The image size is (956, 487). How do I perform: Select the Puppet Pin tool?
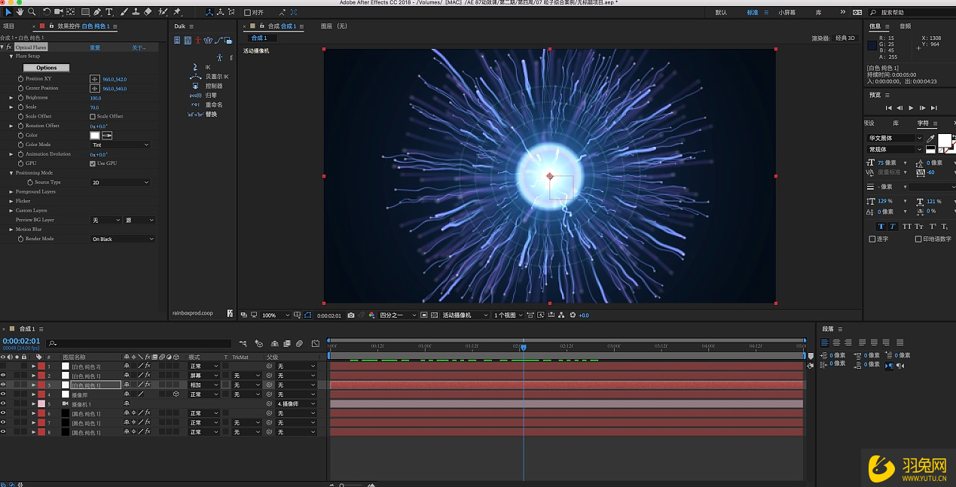point(177,12)
